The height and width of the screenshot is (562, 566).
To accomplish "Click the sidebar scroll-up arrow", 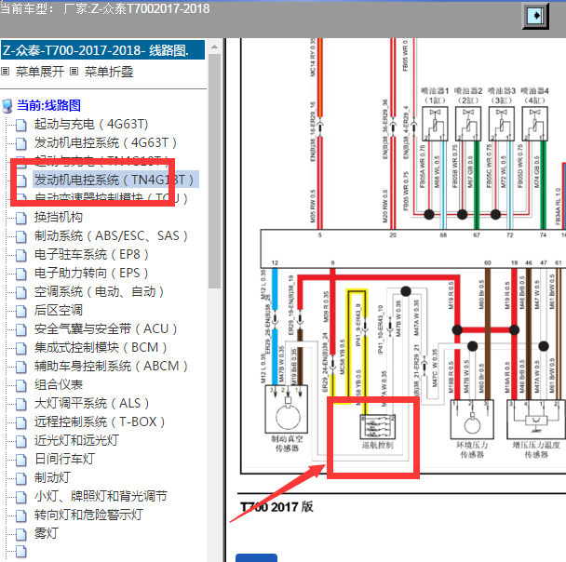I will click(x=214, y=47).
